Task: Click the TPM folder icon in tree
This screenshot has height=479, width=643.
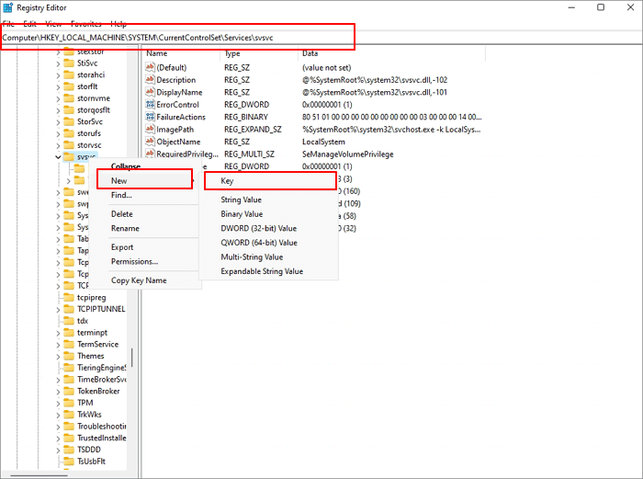Action: (68, 403)
